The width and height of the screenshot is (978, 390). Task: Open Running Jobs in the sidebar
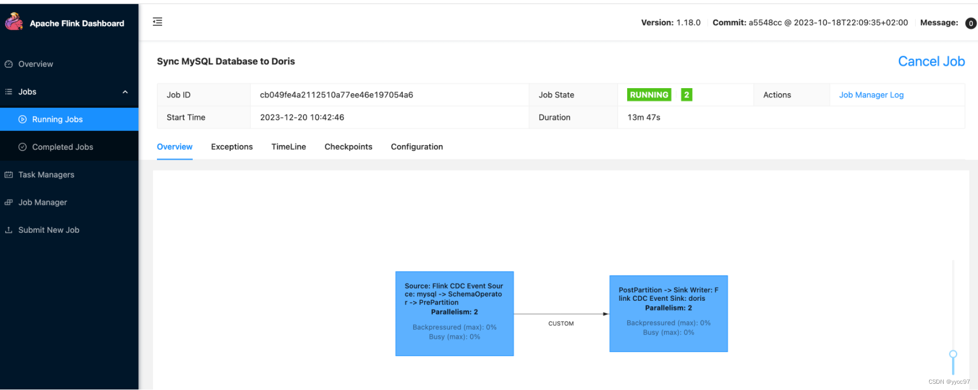coord(69,119)
